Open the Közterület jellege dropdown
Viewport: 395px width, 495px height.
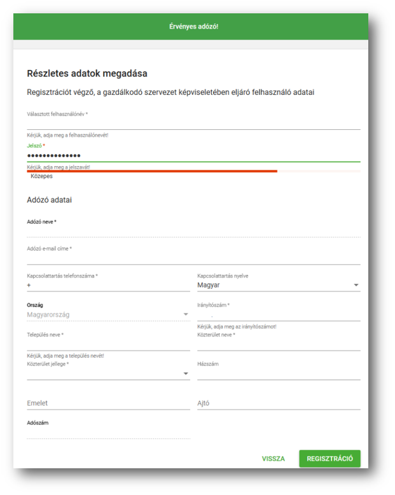point(108,373)
